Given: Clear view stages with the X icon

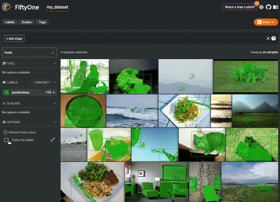Looking at the screenshot, I should 268,38.
